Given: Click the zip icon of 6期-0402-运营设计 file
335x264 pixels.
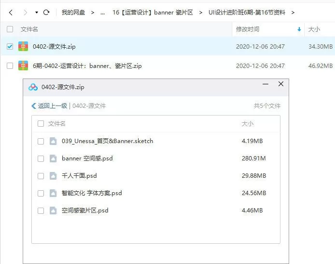Looking at the screenshot, I should point(23,66).
